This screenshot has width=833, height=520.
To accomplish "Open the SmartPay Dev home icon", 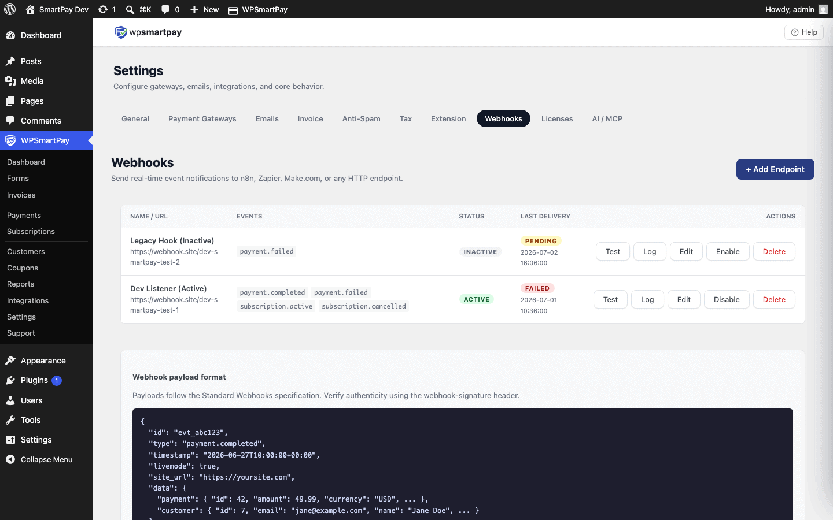I will 30,9.
